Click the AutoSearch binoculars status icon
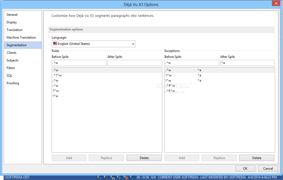This screenshot has height=180, width=283. [113, 178]
